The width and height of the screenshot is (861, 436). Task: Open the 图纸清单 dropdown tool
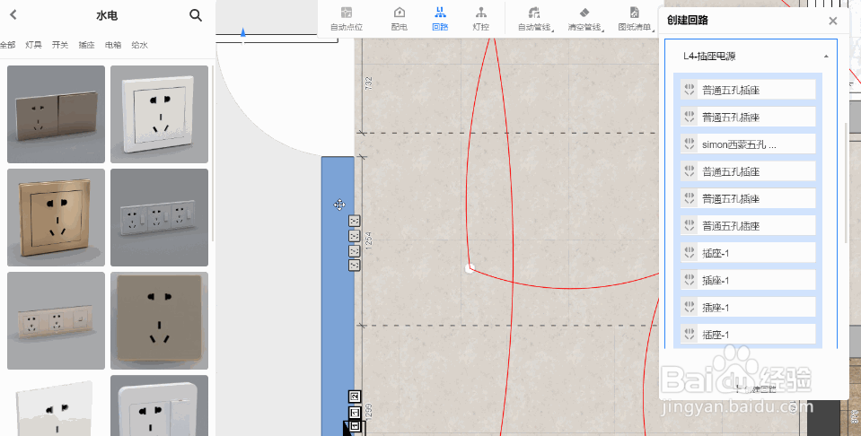(x=635, y=19)
